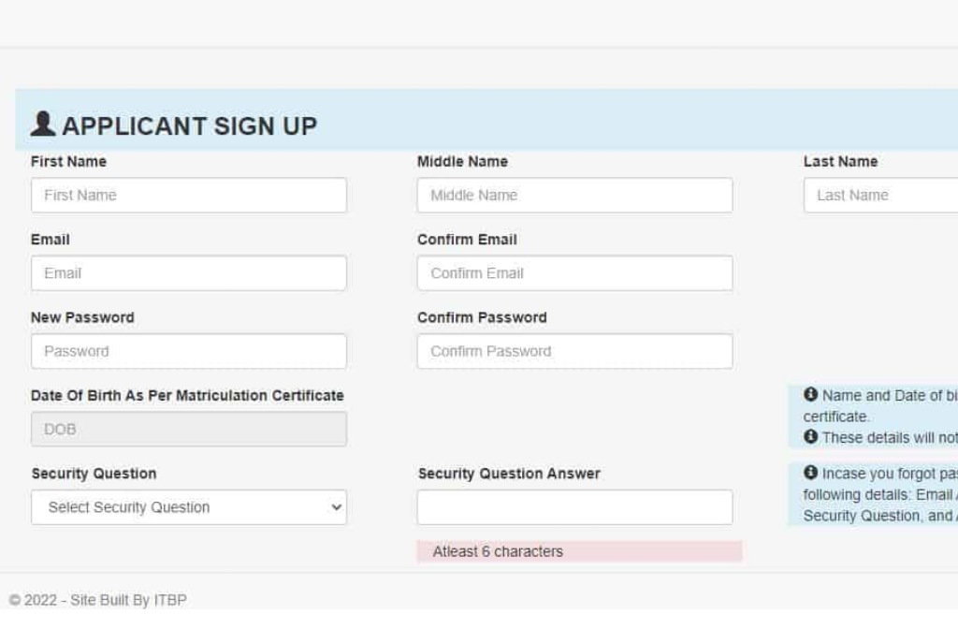The width and height of the screenshot is (958, 629).
Task: Click the Date Of Birth field label
Action: pyautogui.click(x=187, y=396)
